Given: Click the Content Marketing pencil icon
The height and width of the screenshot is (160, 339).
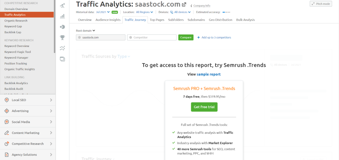Looking at the screenshot, I should 7,133.
